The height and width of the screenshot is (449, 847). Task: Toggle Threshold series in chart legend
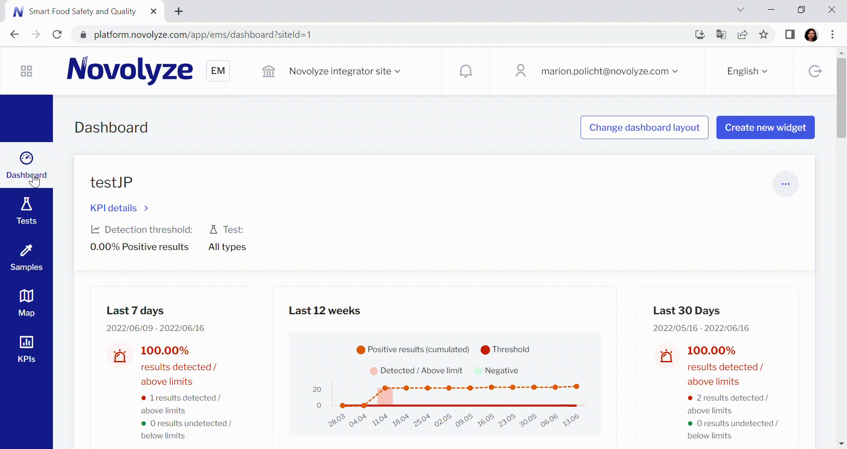tap(505, 350)
